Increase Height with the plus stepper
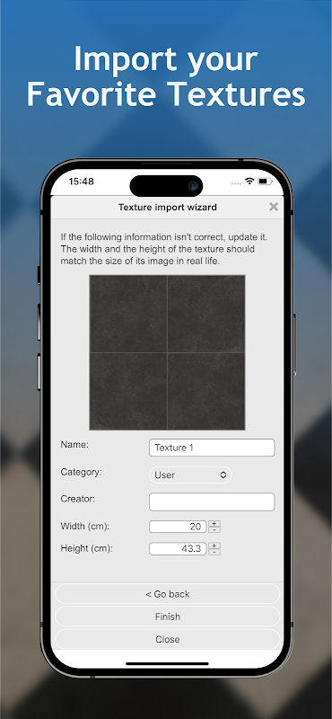 (x=214, y=546)
